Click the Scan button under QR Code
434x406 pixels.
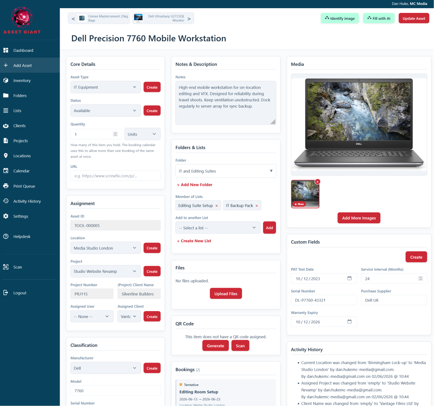tap(240, 346)
